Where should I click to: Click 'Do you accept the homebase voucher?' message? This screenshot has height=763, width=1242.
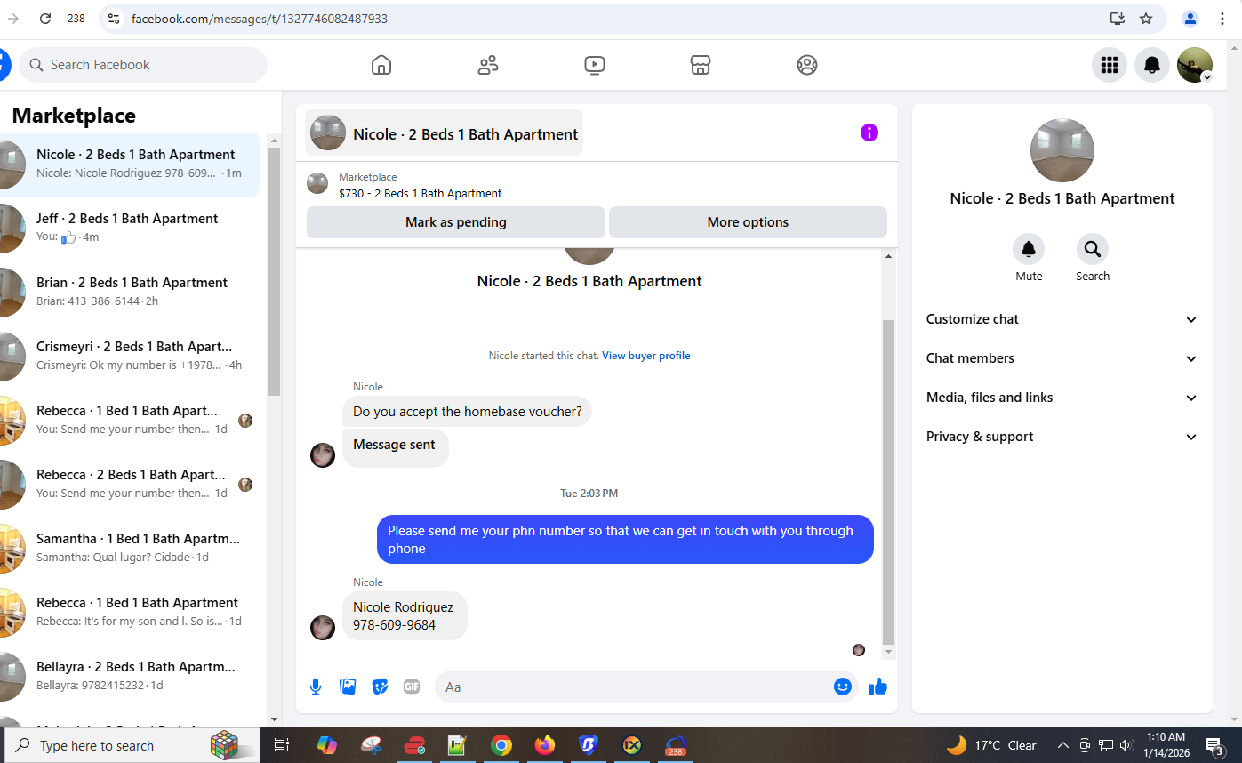click(x=467, y=412)
